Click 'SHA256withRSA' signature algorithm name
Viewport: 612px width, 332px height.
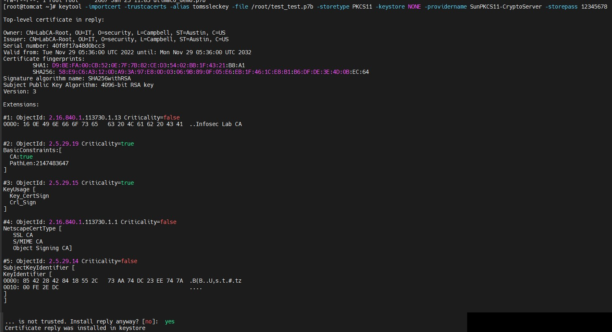109,78
